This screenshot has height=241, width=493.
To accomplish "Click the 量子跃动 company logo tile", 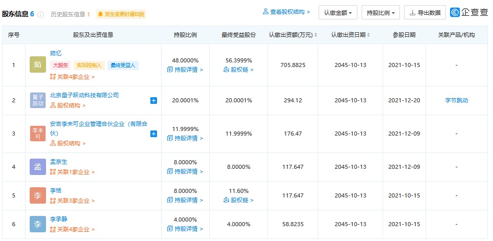I will click(38, 100).
